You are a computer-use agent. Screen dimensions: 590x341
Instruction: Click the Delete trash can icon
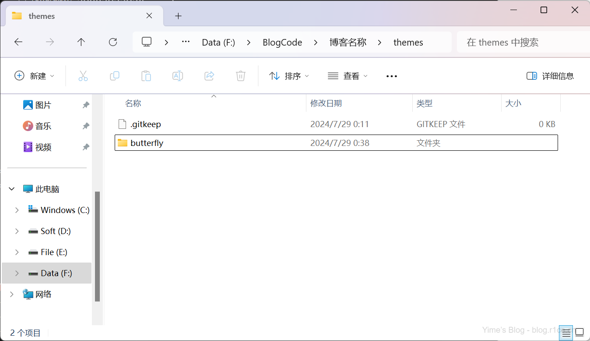(x=241, y=76)
